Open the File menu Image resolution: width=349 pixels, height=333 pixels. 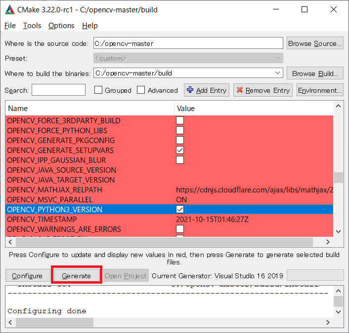click(x=10, y=26)
